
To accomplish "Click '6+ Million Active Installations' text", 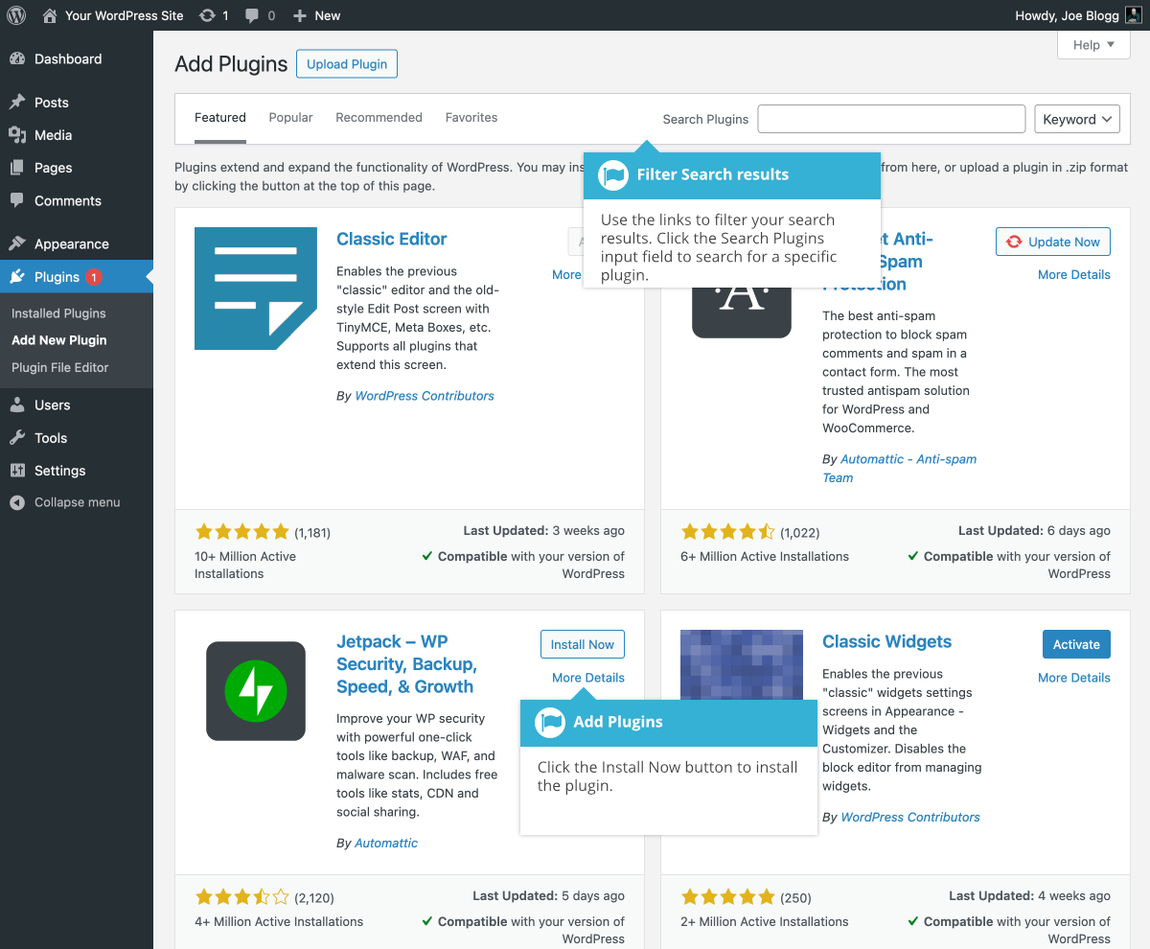I will (765, 557).
